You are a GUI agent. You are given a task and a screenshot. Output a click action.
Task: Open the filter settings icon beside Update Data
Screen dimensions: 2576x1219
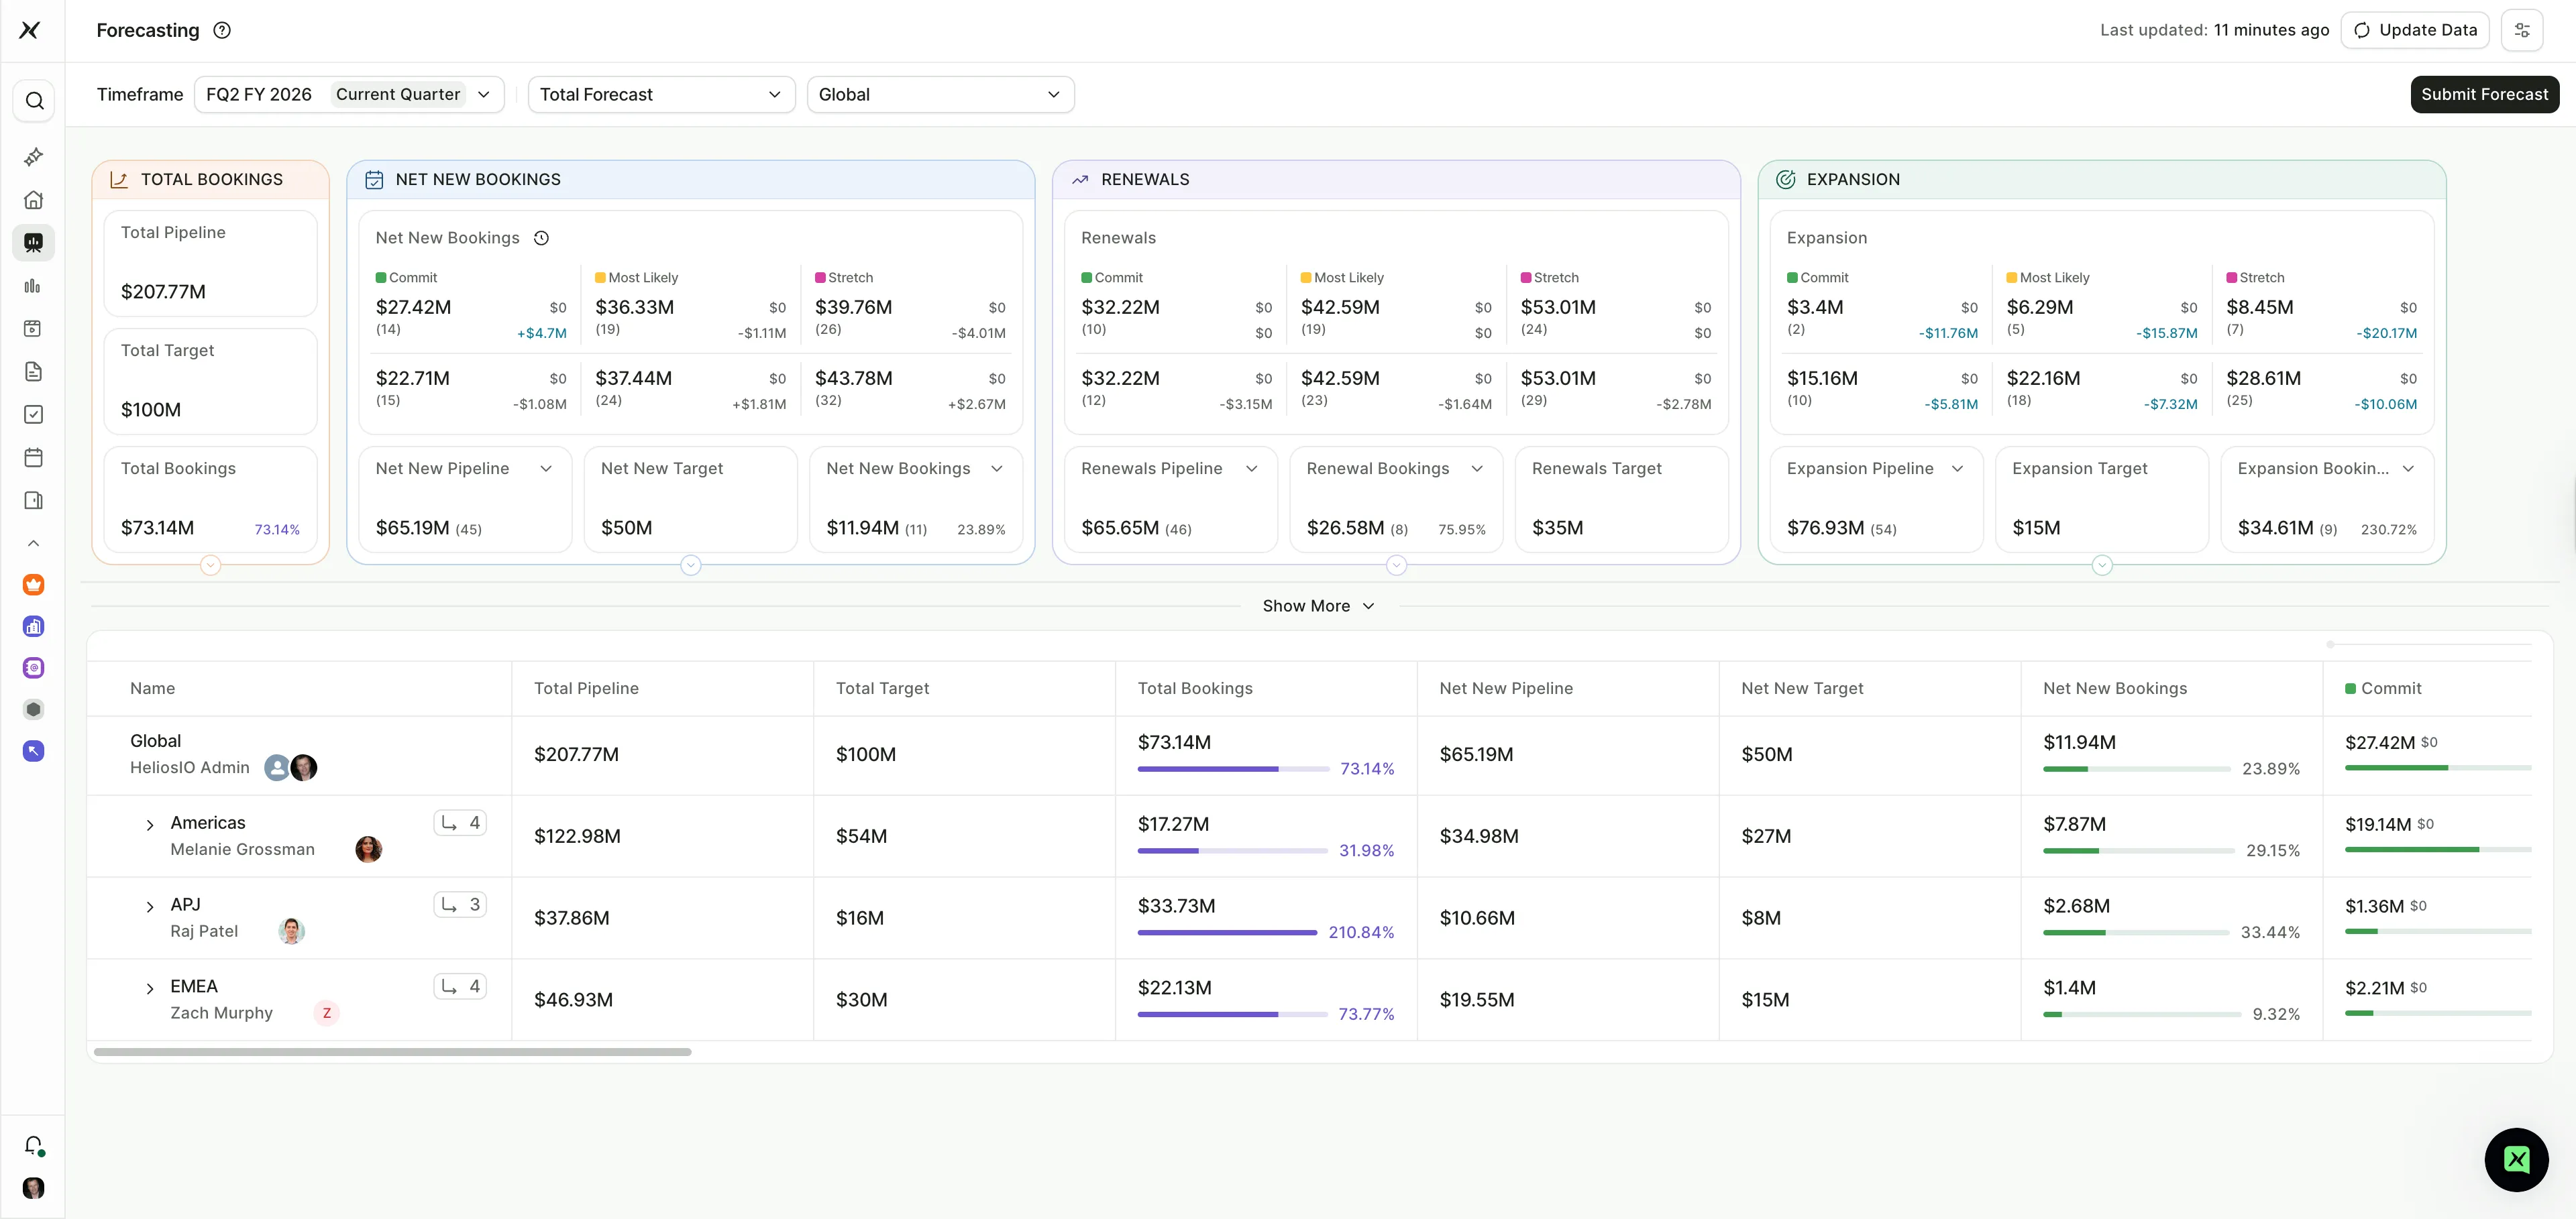(2522, 30)
